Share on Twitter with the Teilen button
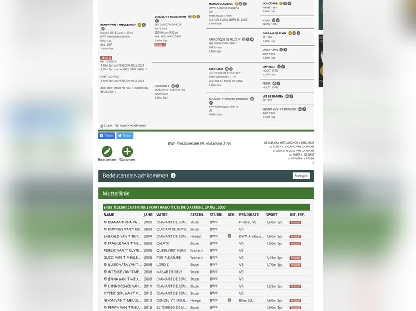 click(x=124, y=135)
